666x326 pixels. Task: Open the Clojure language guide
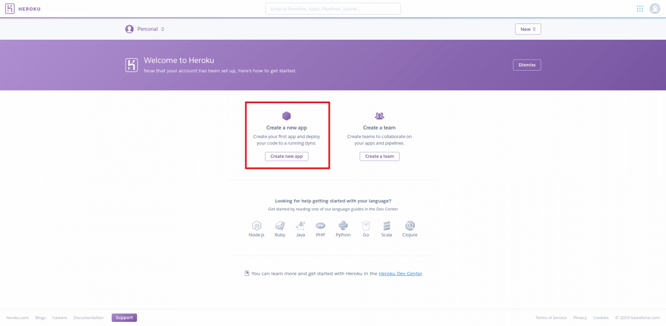410,229
